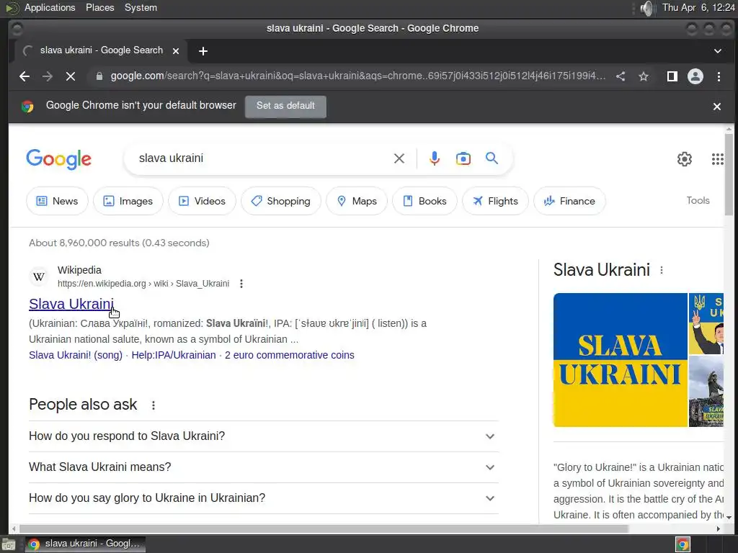Expand What Slava Ukraini means question

tap(264, 467)
